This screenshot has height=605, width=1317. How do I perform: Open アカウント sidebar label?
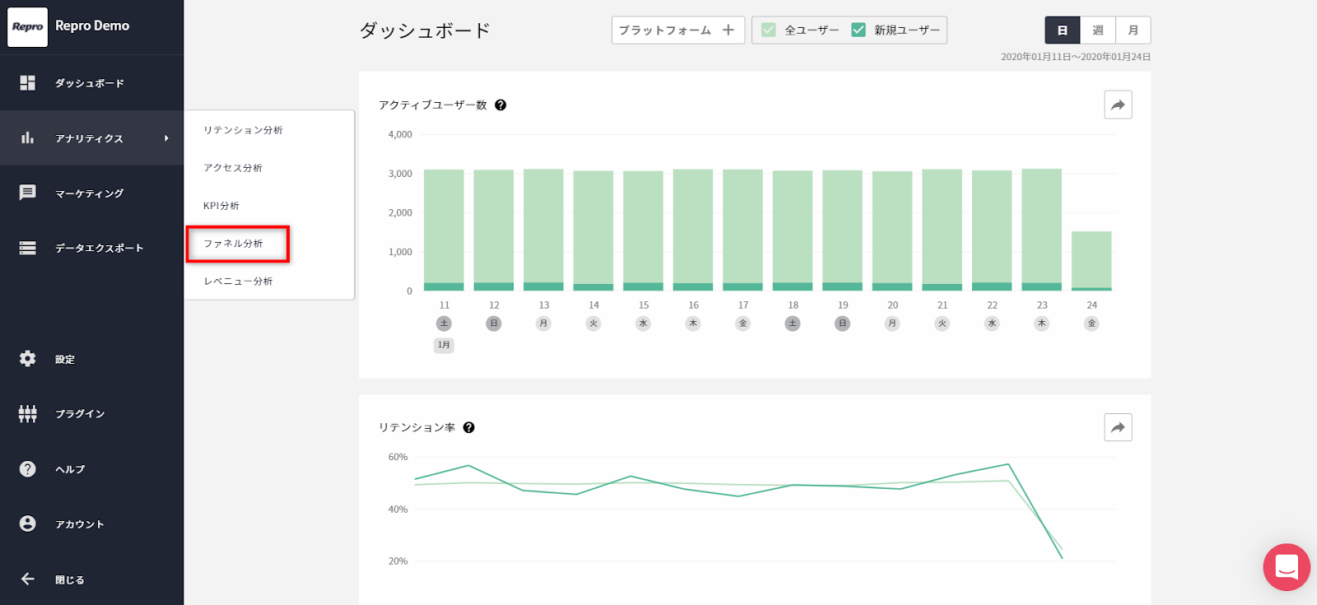point(80,524)
